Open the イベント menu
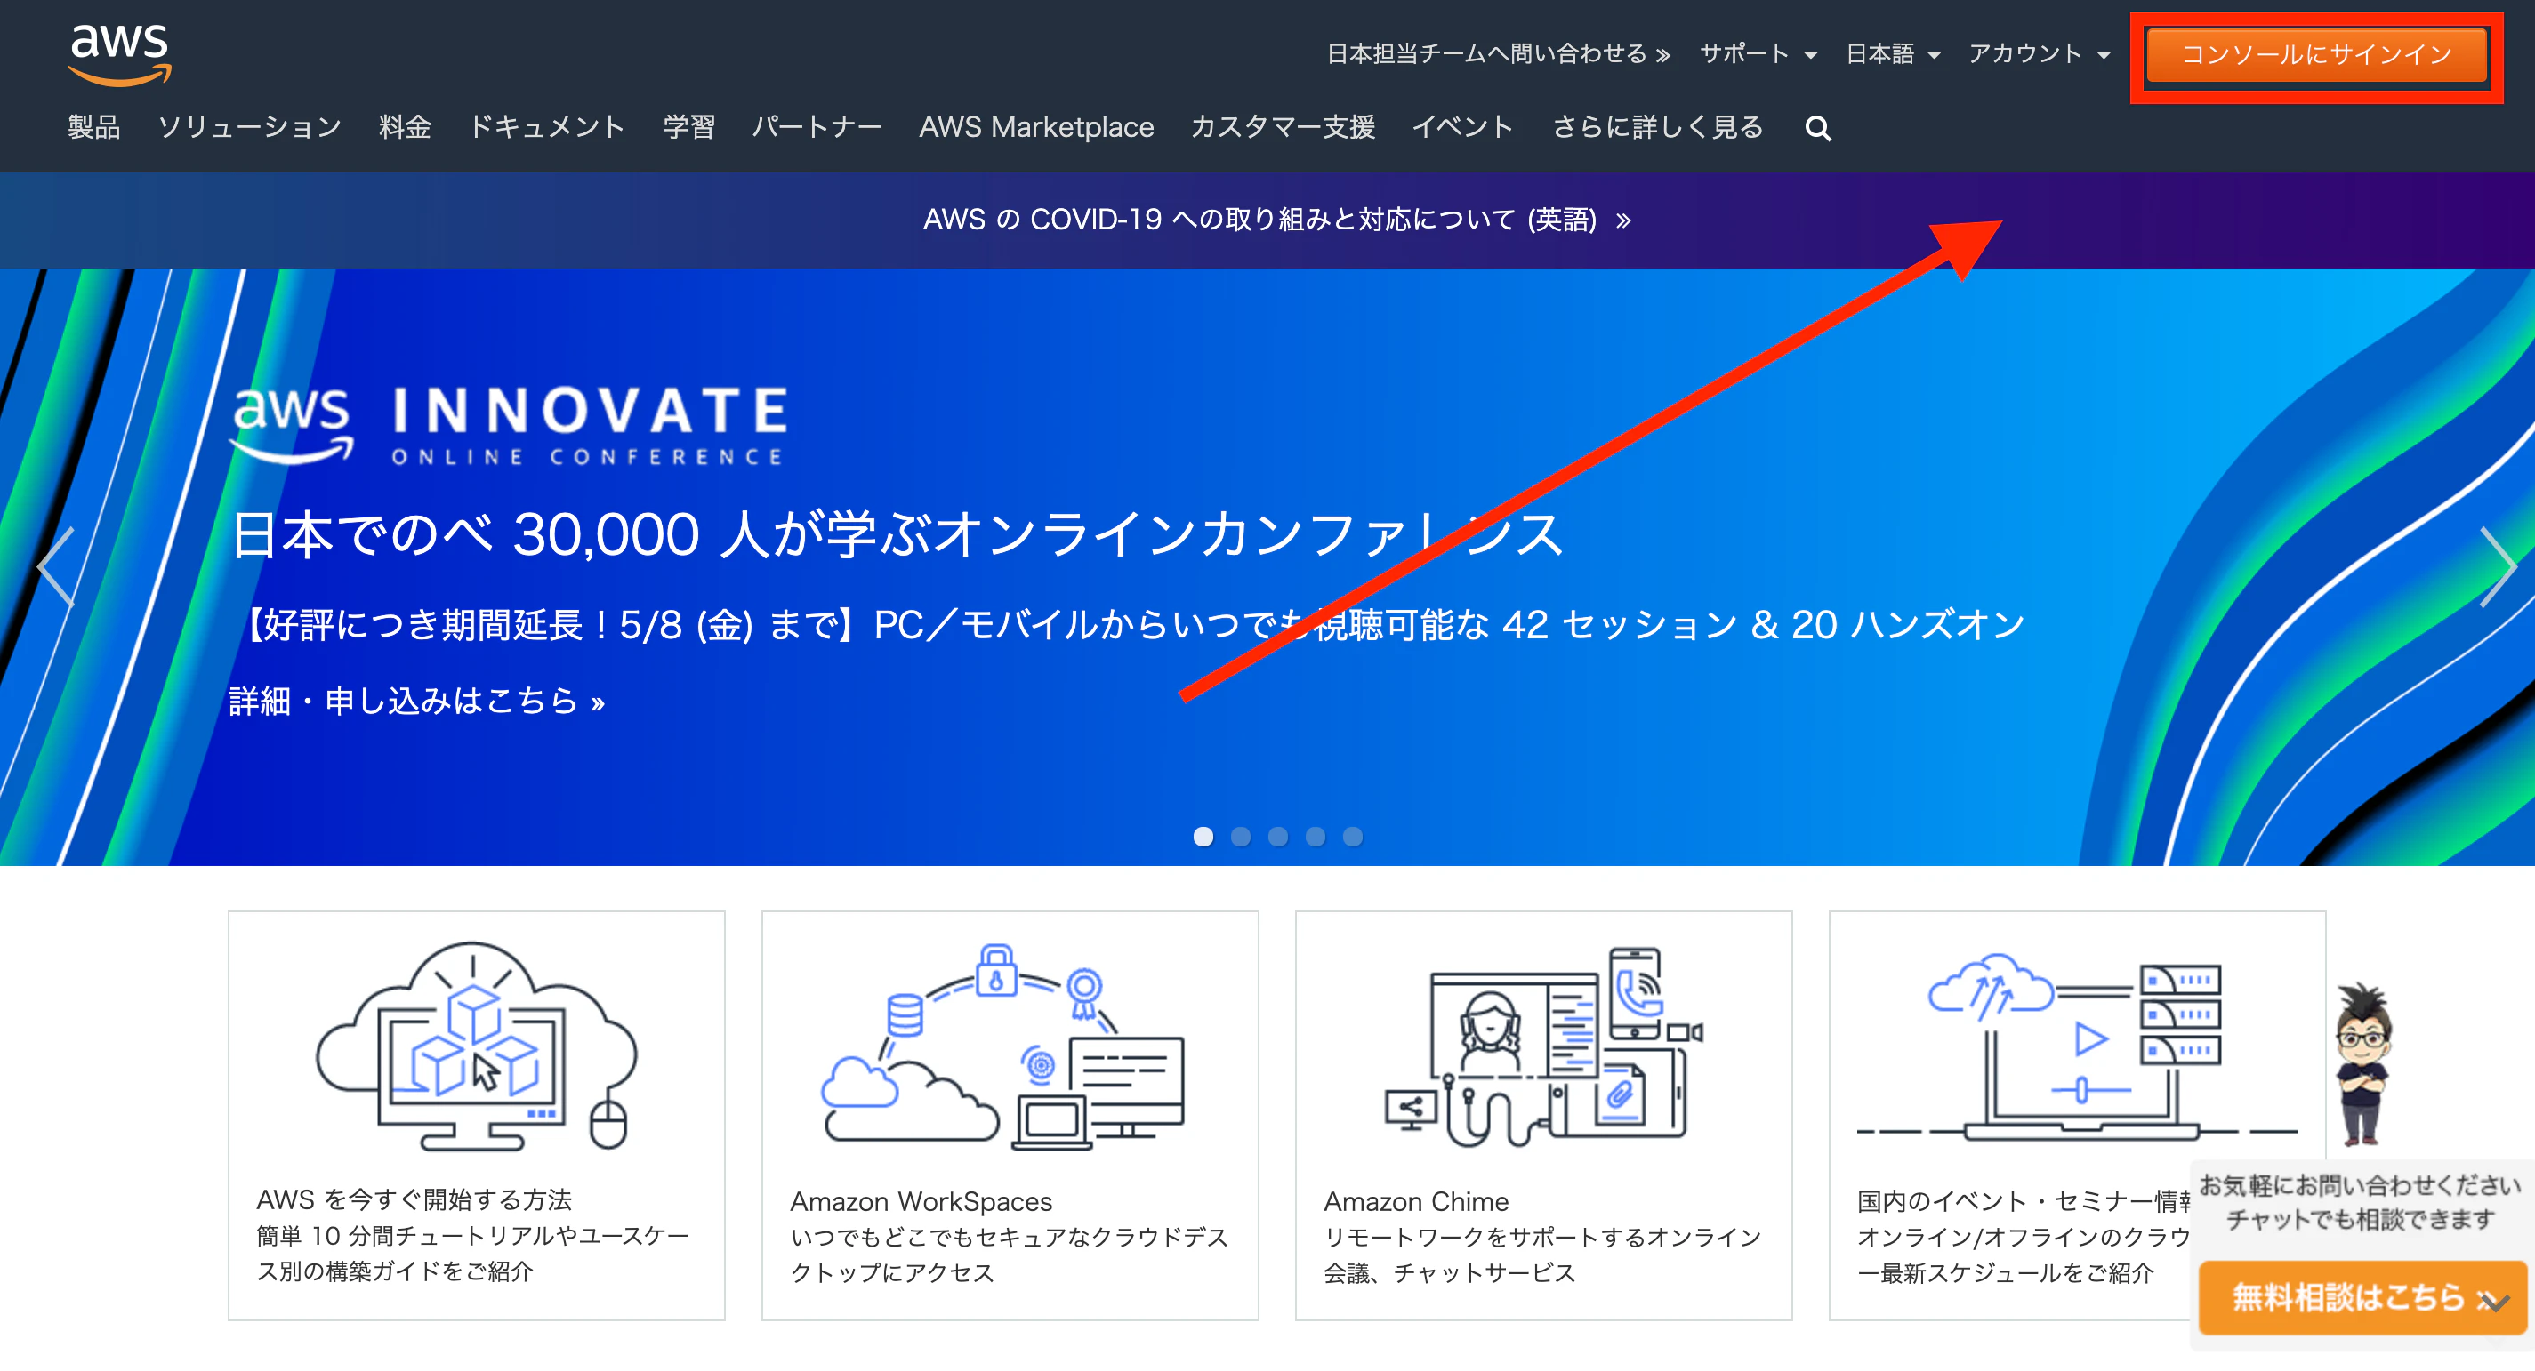The width and height of the screenshot is (2535, 1371). [1462, 127]
